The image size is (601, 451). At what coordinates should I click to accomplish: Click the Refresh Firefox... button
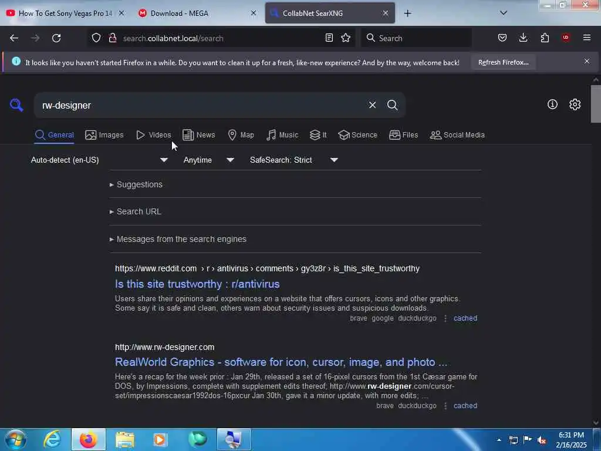(x=503, y=62)
